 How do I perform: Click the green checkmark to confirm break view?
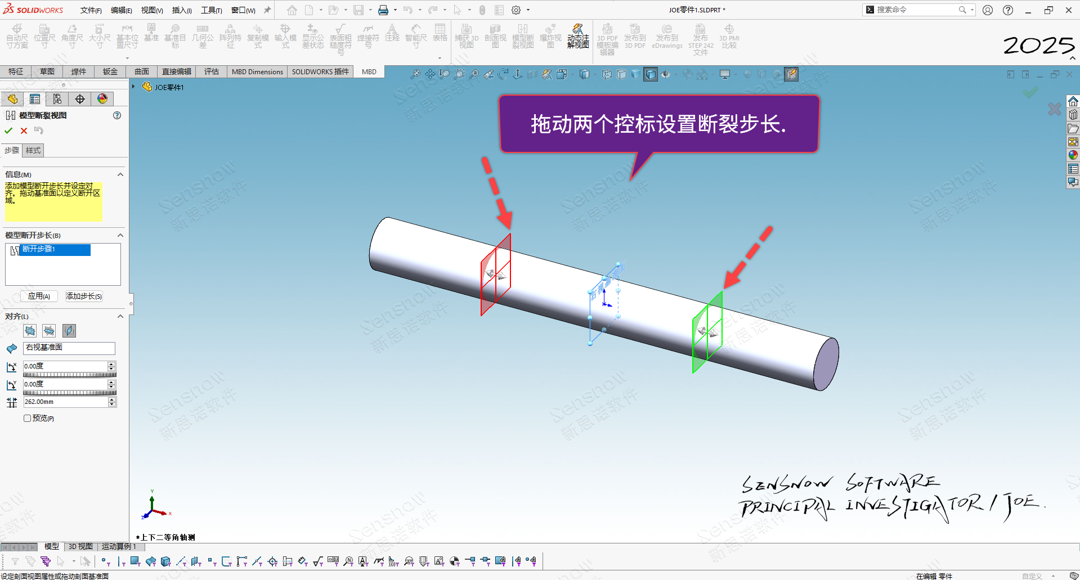[8, 131]
